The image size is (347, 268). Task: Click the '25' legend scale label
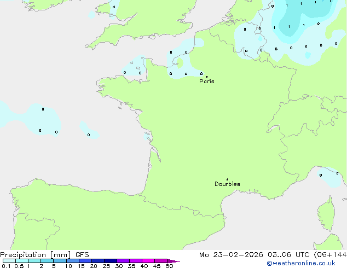106,266
